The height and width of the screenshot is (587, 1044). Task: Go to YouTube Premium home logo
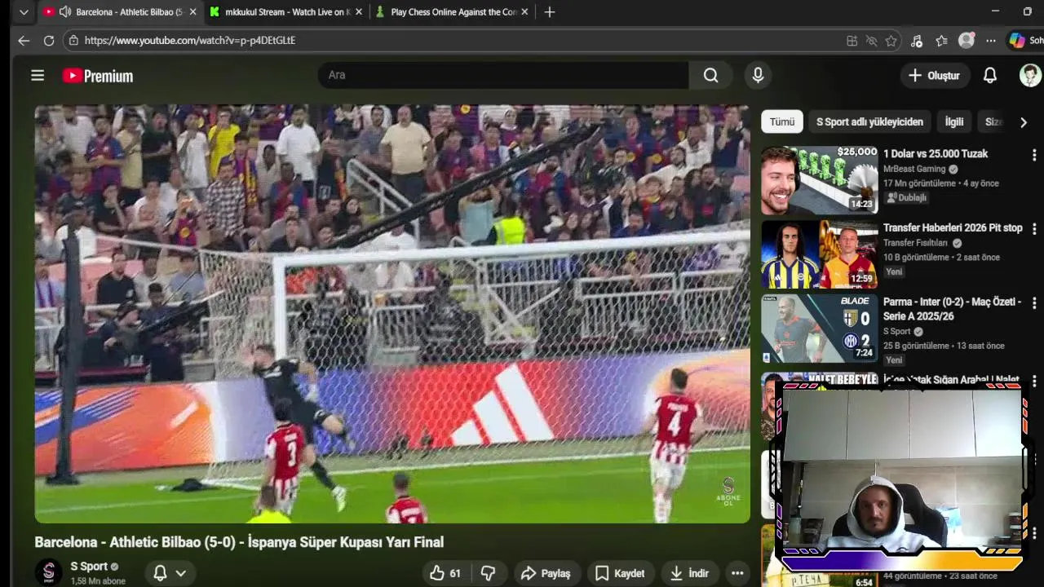pyautogui.click(x=98, y=76)
